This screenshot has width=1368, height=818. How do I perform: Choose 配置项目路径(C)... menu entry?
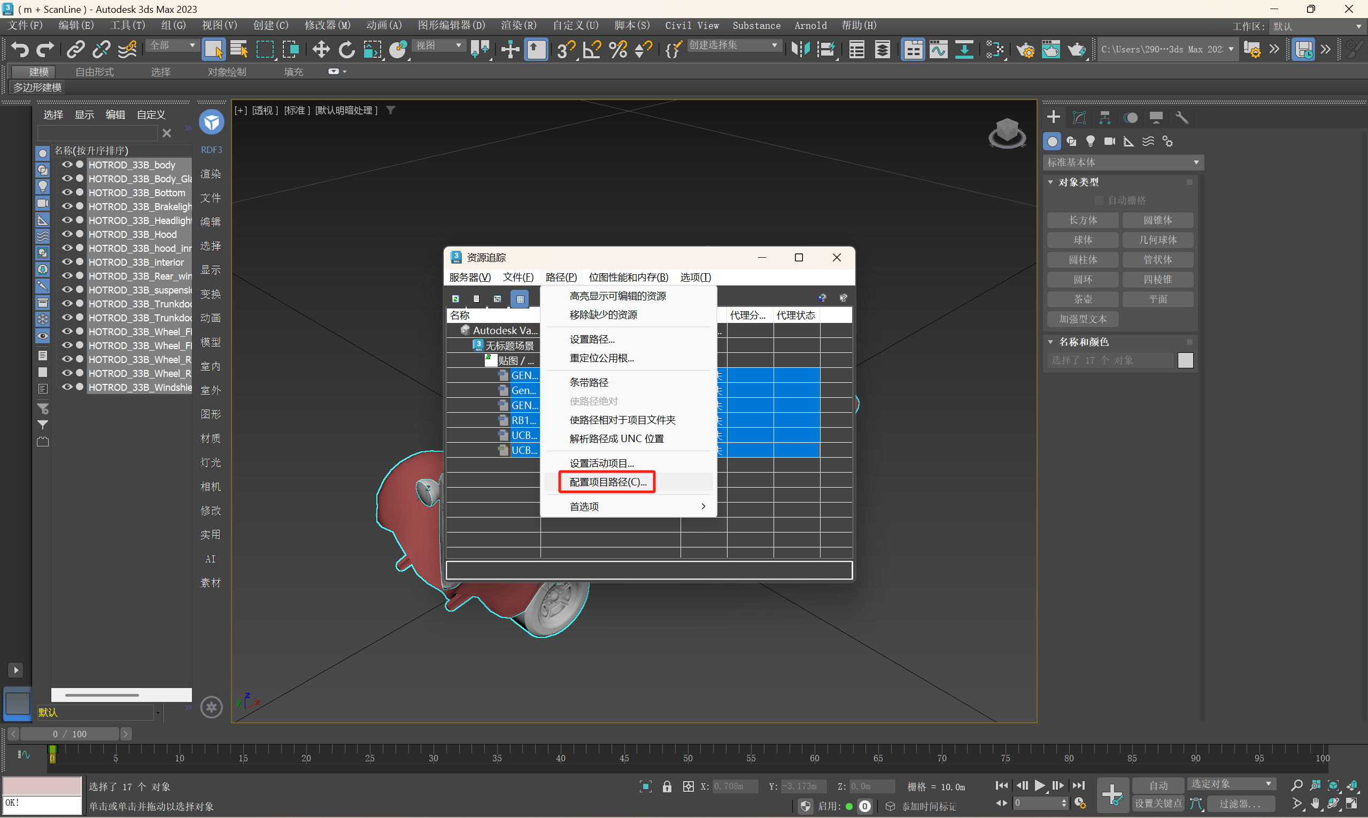(607, 482)
